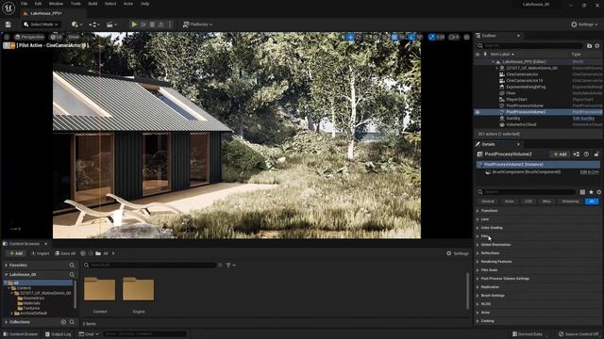Image resolution: width=604 pixels, height=339 pixels.
Task: Start Play in Editor with green arrow
Action: tap(134, 24)
